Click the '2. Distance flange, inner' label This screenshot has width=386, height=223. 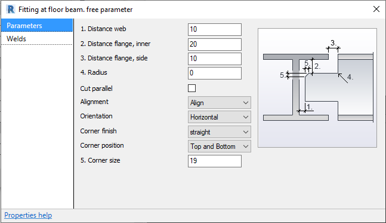(x=115, y=44)
